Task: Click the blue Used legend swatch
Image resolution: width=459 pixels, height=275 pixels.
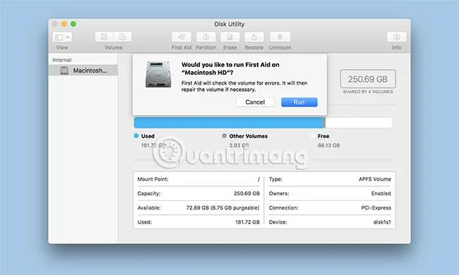Action: click(136, 135)
